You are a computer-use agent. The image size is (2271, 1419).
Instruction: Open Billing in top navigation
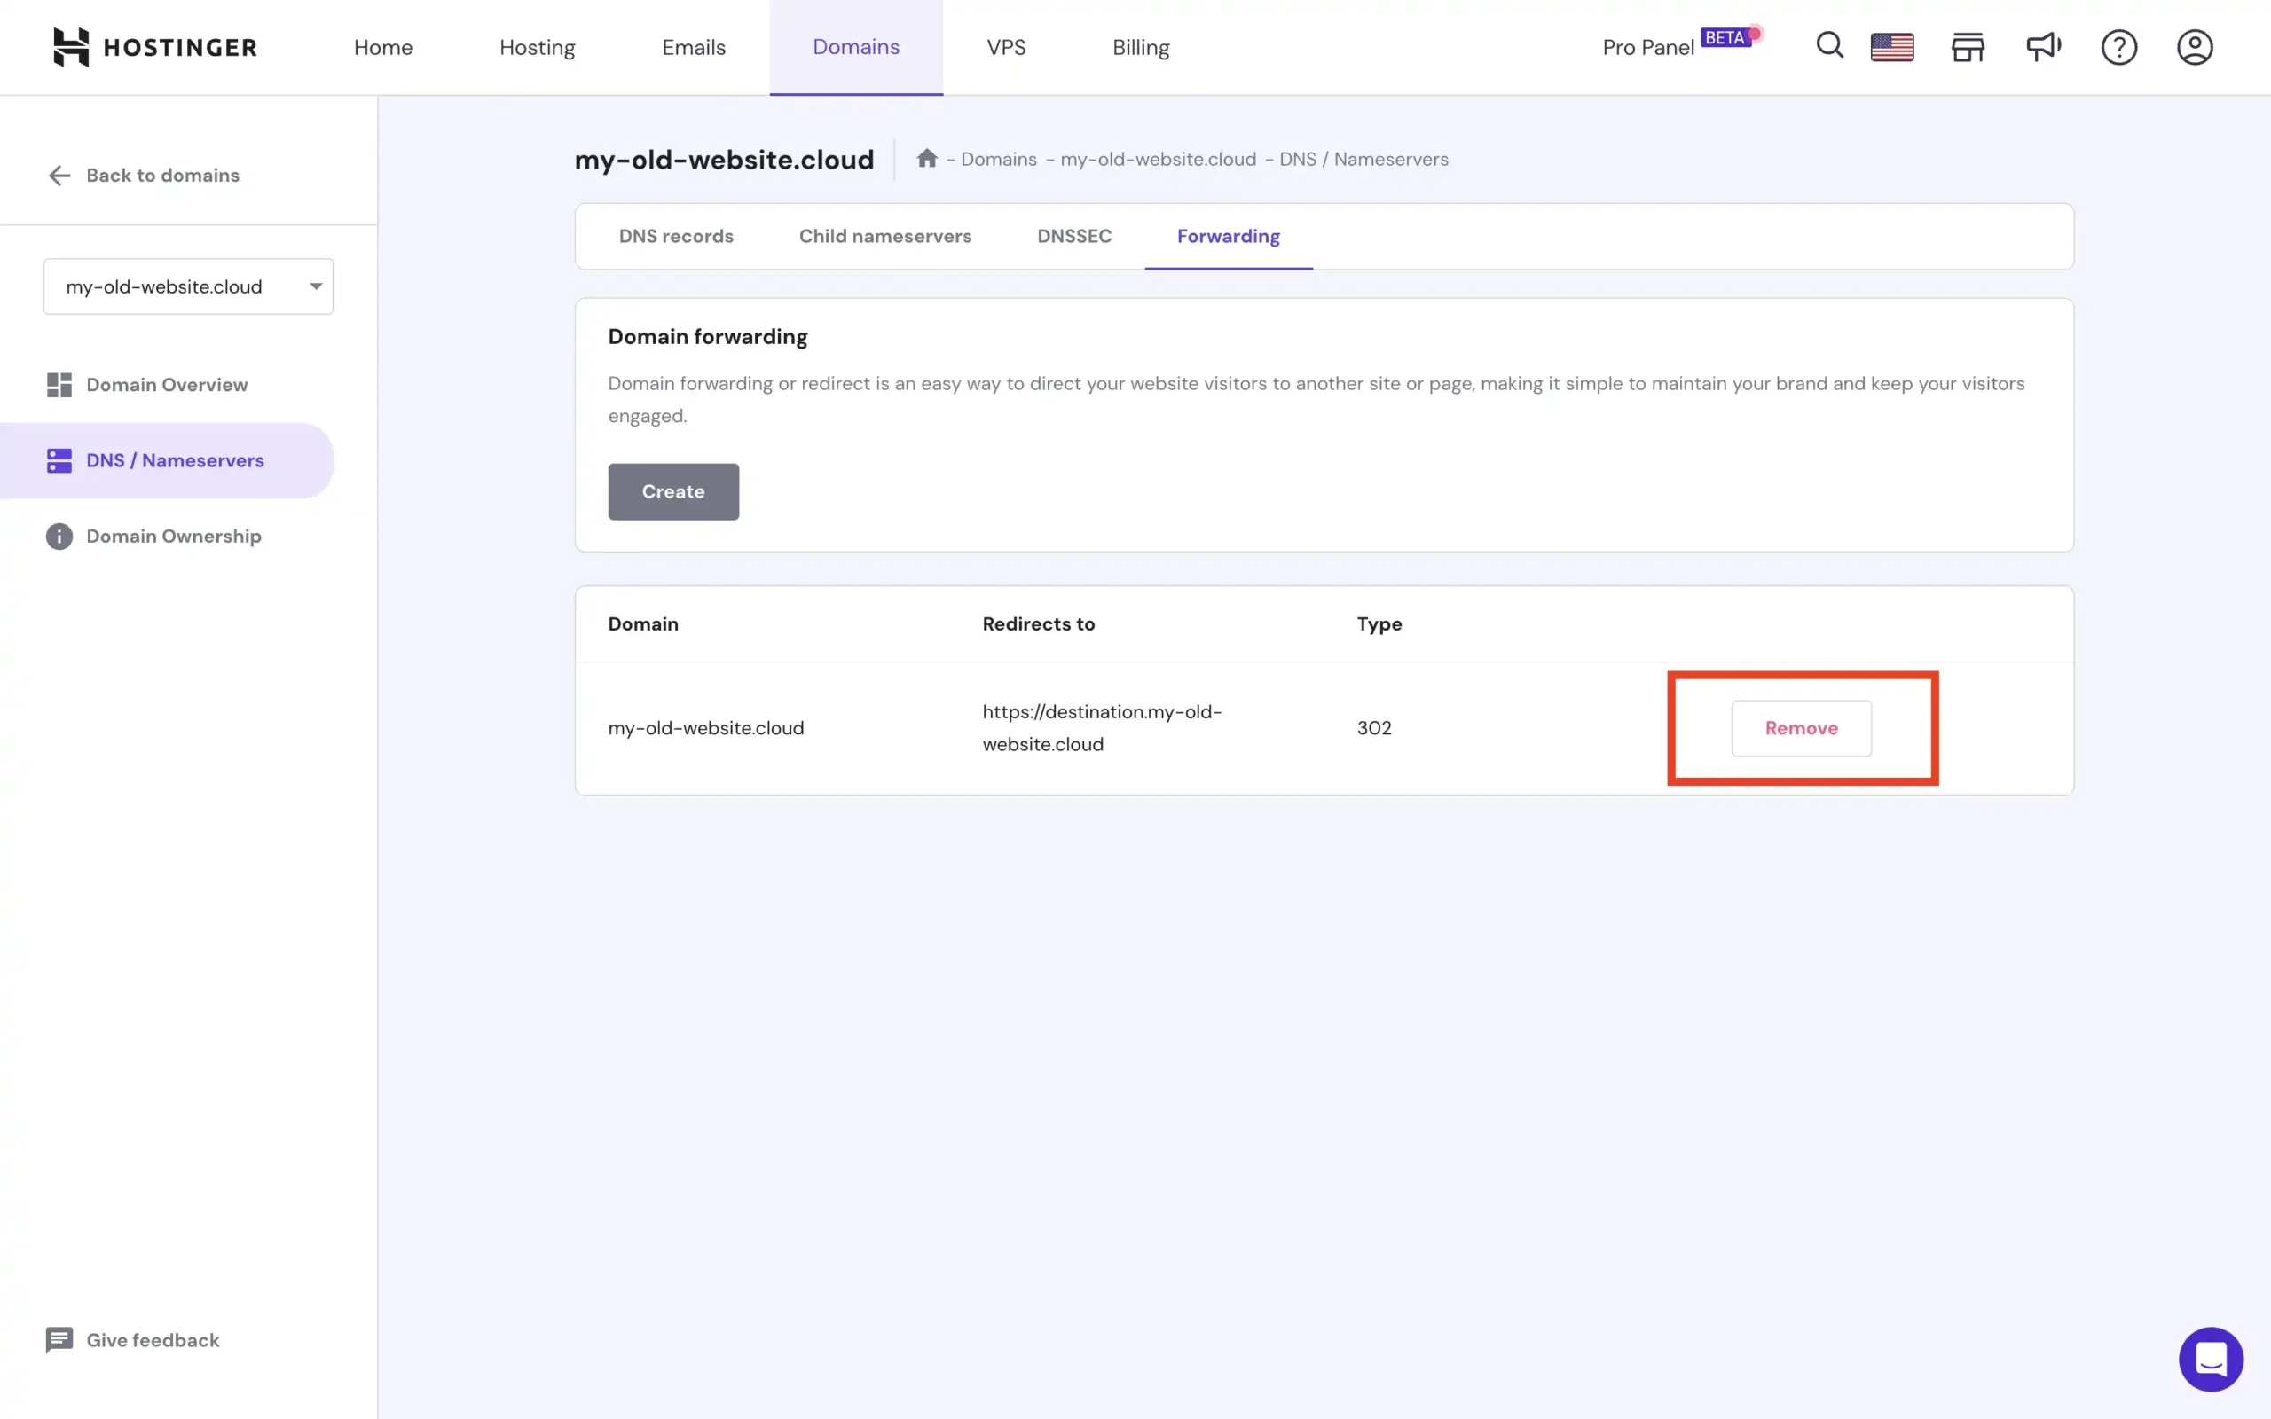[x=1141, y=47]
